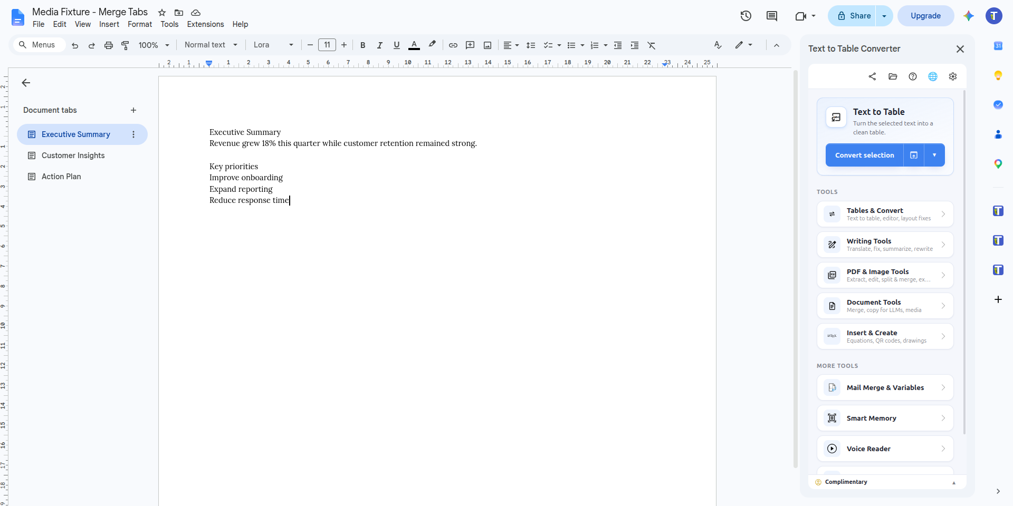1013x506 pixels.
Task: Increase font size with plus button
Action: 344,45
